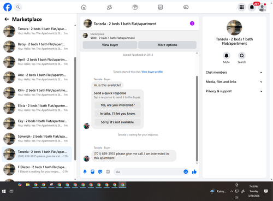Screen dimensions: 273x201
Task: Open the April conversation
Action: pyautogui.click(x=37, y=62)
